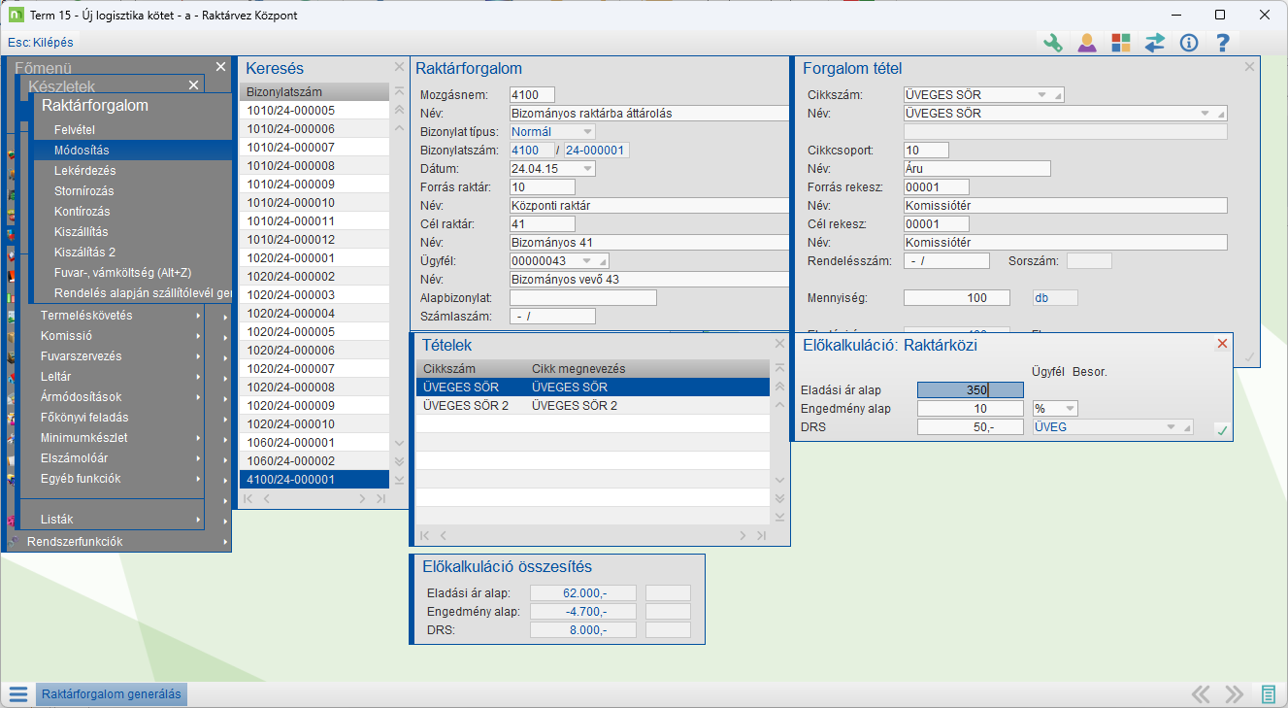Image resolution: width=1288 pixels, height=708 pixels.
Task: Click the user profile icon
Action: pos(1087,43)
